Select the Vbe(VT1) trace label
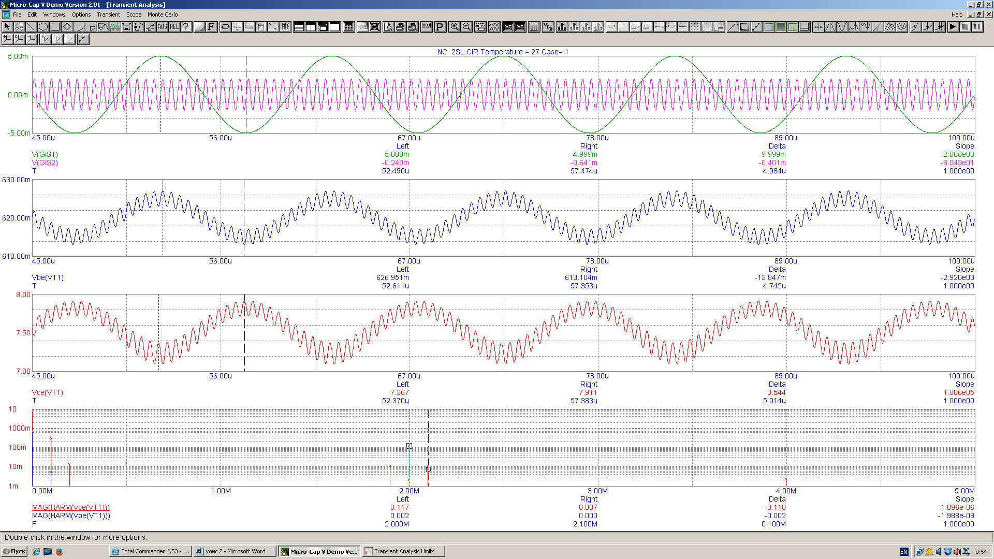 [x=48, y=277]
